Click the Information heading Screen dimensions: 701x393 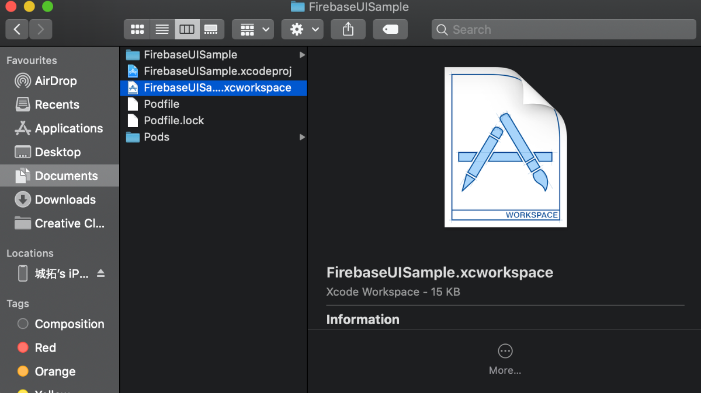(363, 320)
